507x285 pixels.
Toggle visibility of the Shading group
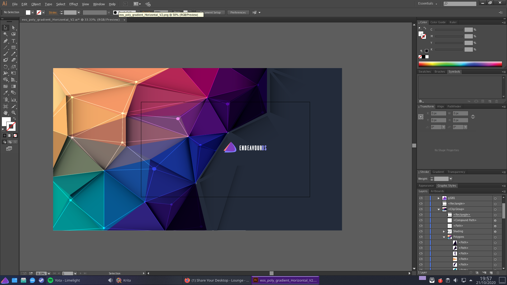[421, 231]
